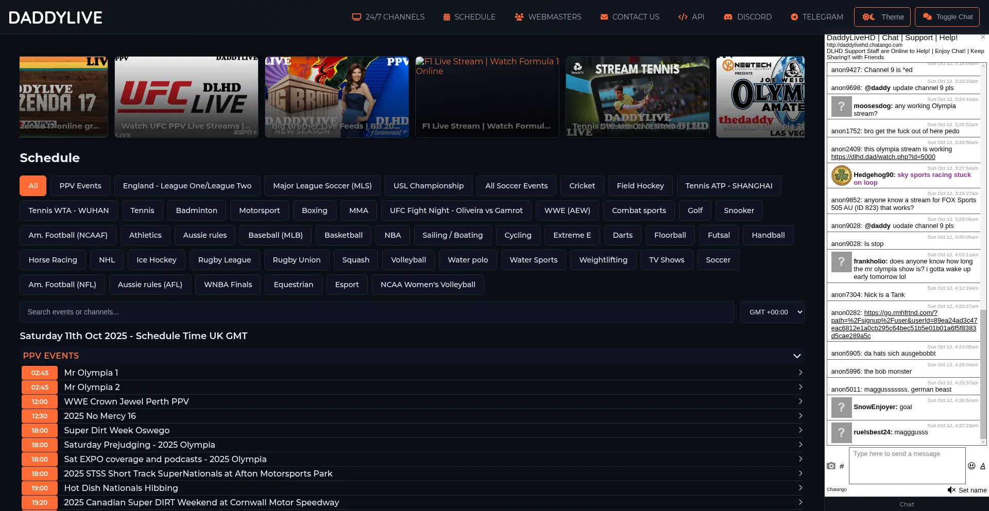This screenshot has height=511, width=989.
Task: Click Hedgehog90's avatar in the chat
Action: [x=841, y=175]
